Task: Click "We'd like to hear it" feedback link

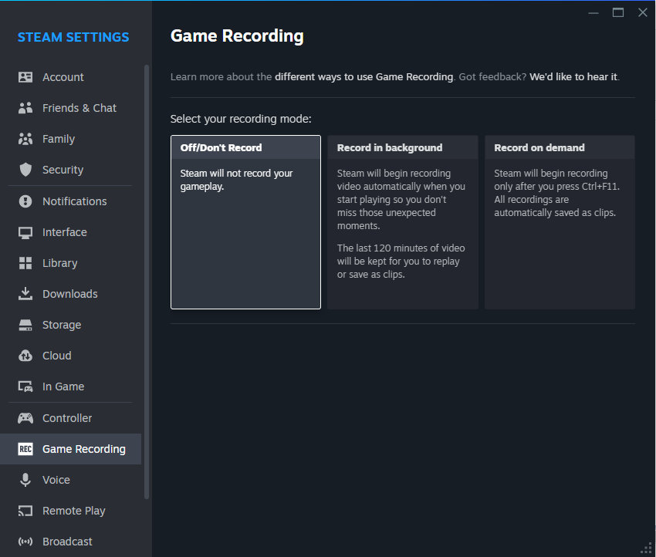Action: pyautogui.click(x=573, y=76)
